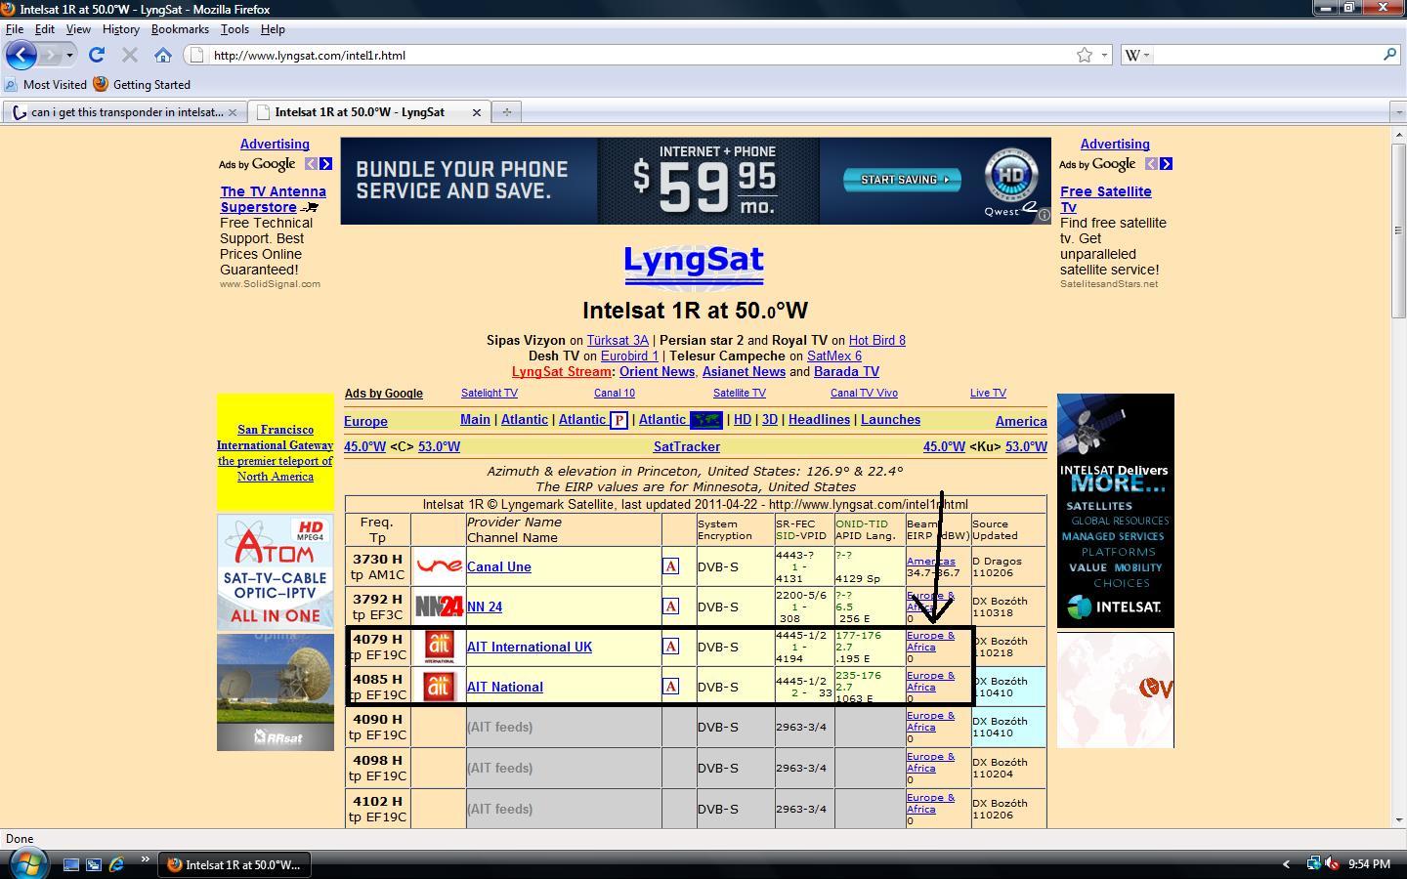Open the Windows Start button

(x=27, y=863)
